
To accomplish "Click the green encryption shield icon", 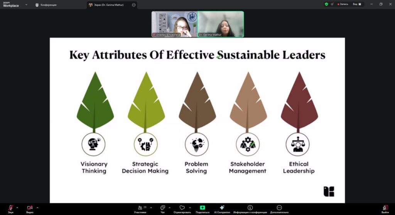I will (326, 4).
